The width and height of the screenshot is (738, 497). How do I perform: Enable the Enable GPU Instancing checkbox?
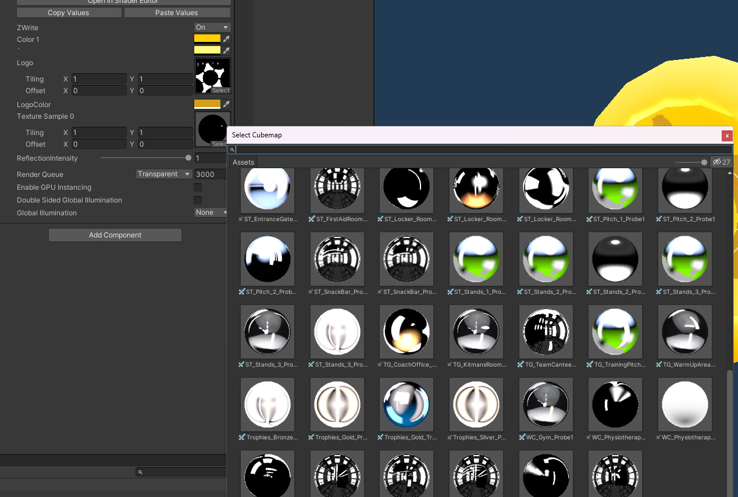click(x=198, y=187)
